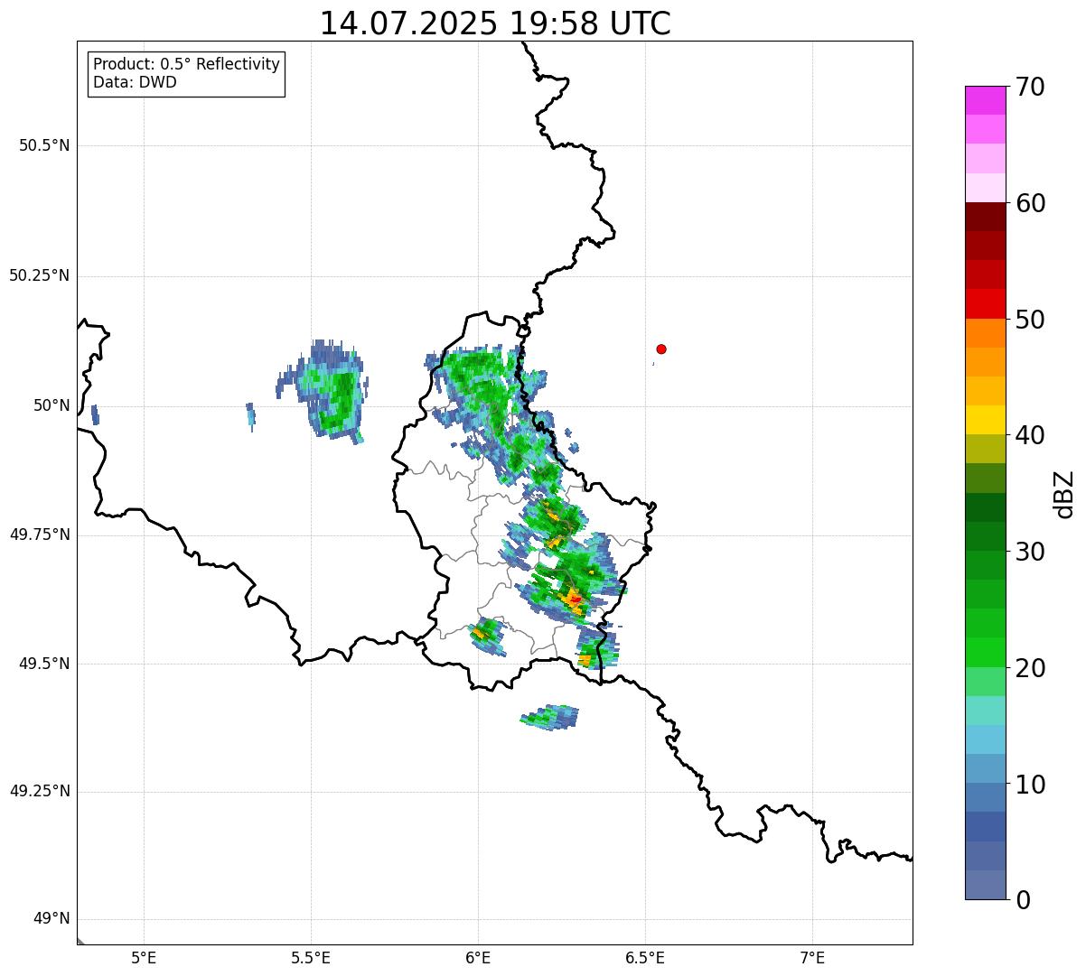Viewport: 1086px width, 976px height.
Task: Click the colorbar value '0'
Action: [x=1023, y=900]
